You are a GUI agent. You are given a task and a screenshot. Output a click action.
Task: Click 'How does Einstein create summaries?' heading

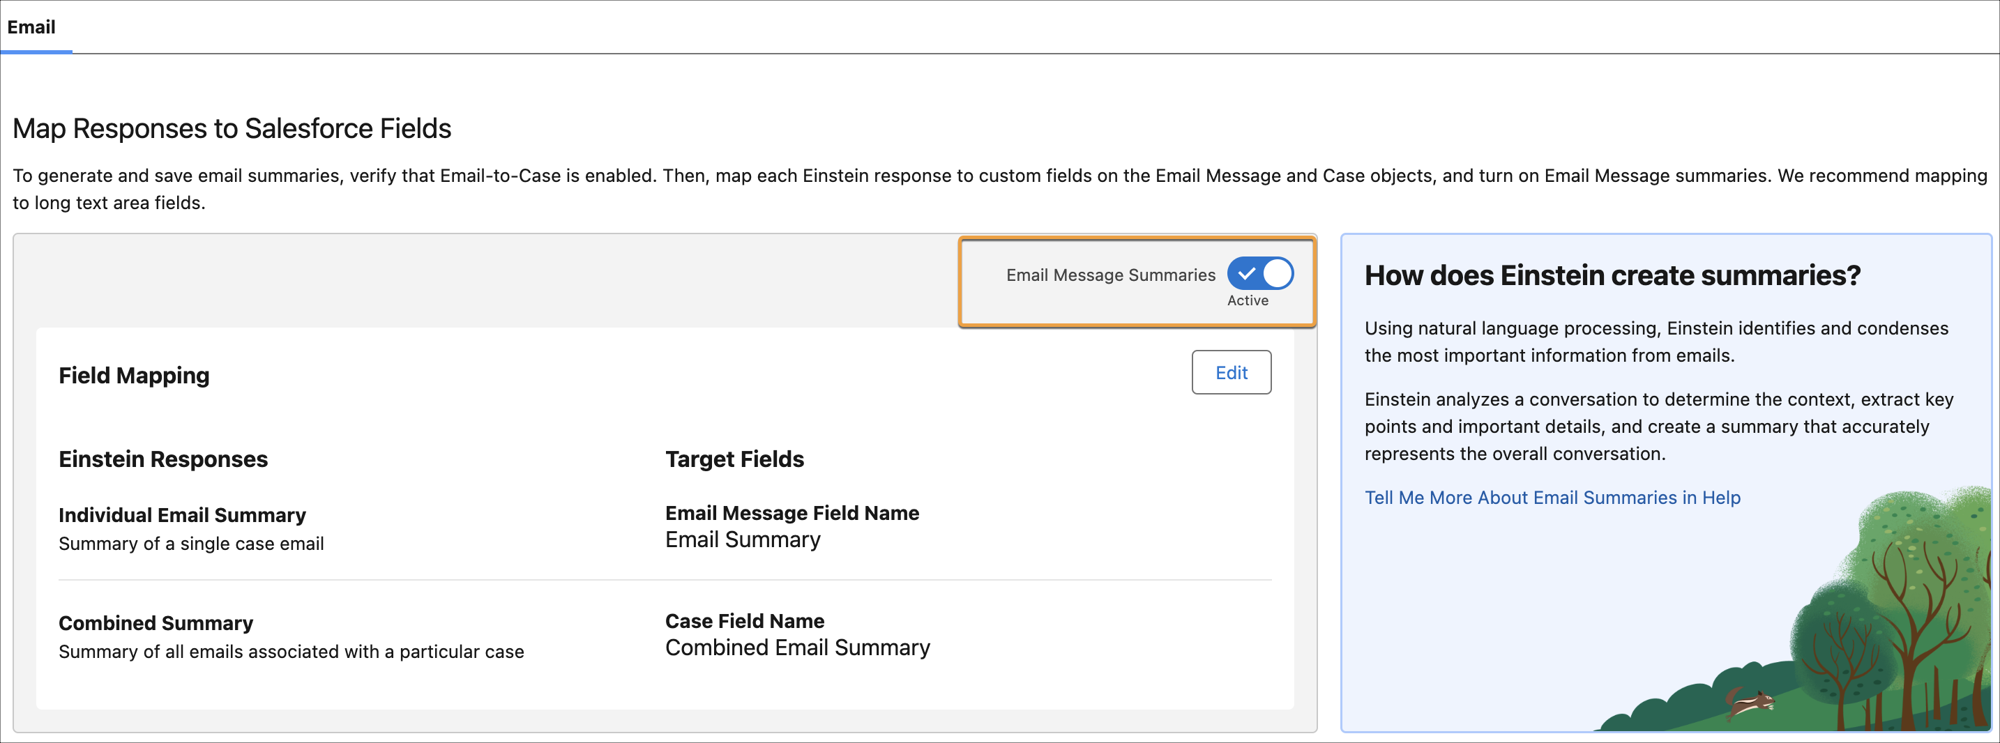[1612, 275]
